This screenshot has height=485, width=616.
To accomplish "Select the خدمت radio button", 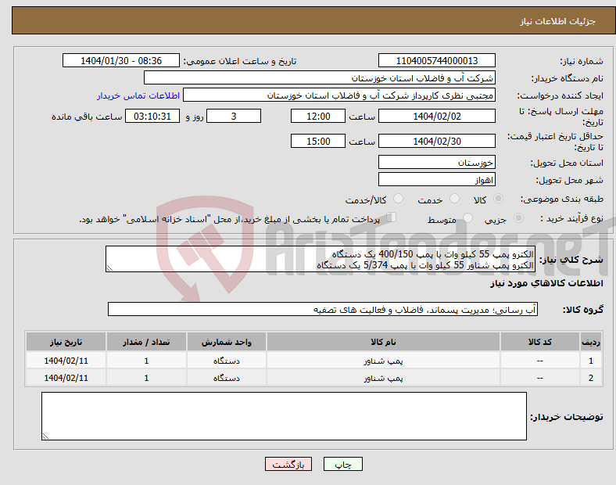I will point(454,199).
